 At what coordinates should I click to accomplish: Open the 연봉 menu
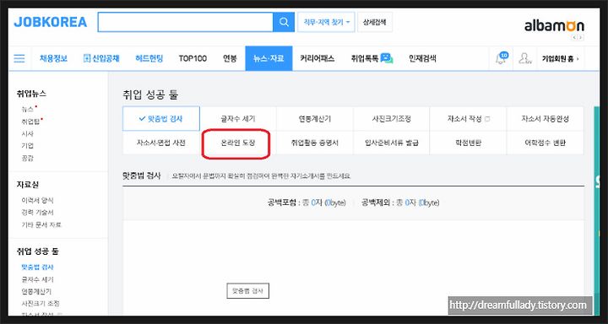[230, 58]
